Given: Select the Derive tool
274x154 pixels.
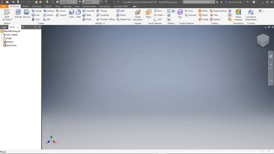Looking at the screenshot, I should coord(48,15).
